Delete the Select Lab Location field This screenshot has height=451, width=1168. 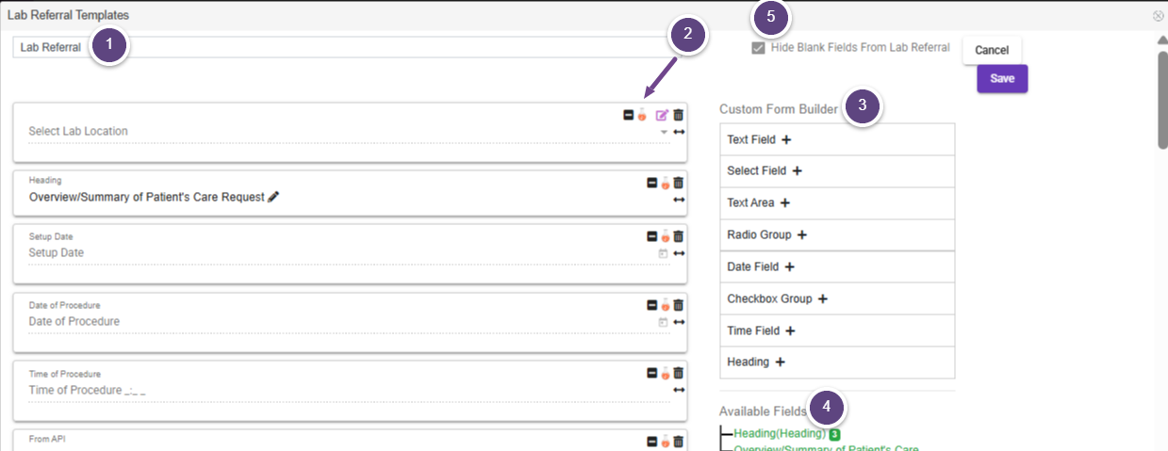coord(679,115)
